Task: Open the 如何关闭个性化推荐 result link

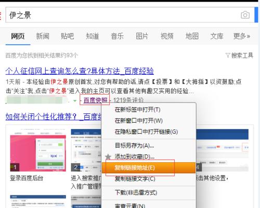Action: [54, 116]
